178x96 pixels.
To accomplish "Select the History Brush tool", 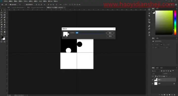I will click(x=2, y=22).
